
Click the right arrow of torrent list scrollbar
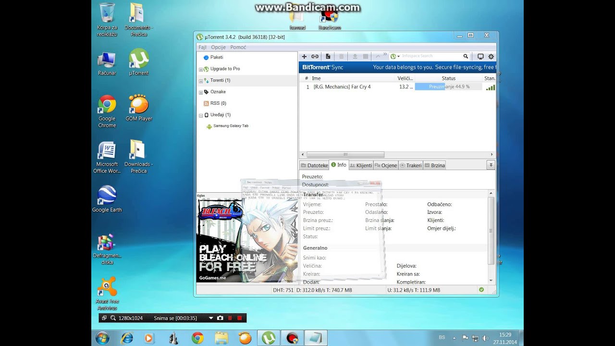(x=492, y=155)
